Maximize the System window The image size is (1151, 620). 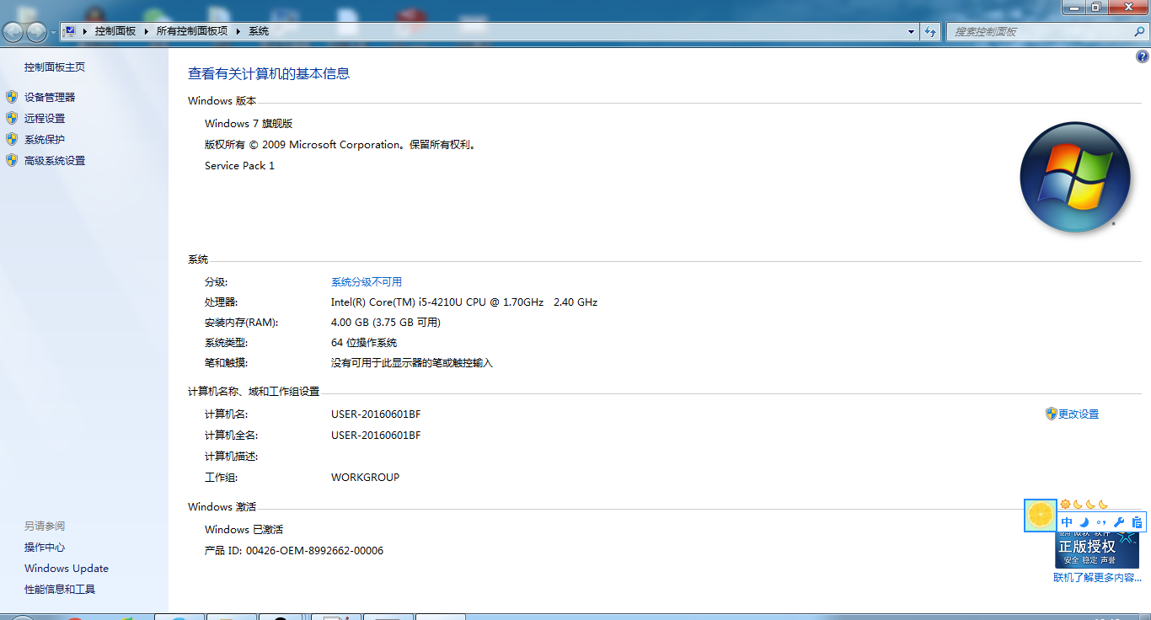tap(1095, 7)
